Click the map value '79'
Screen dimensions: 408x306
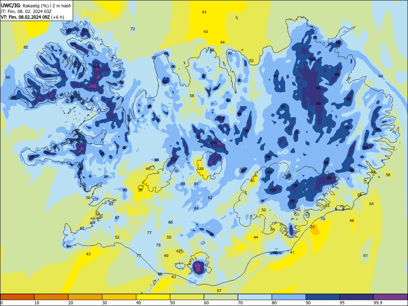pos(323,219)
